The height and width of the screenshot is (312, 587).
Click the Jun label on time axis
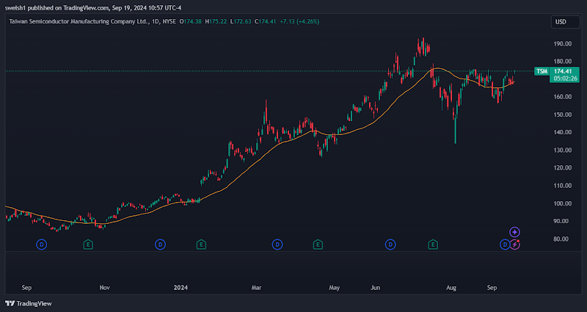point(375,288)
